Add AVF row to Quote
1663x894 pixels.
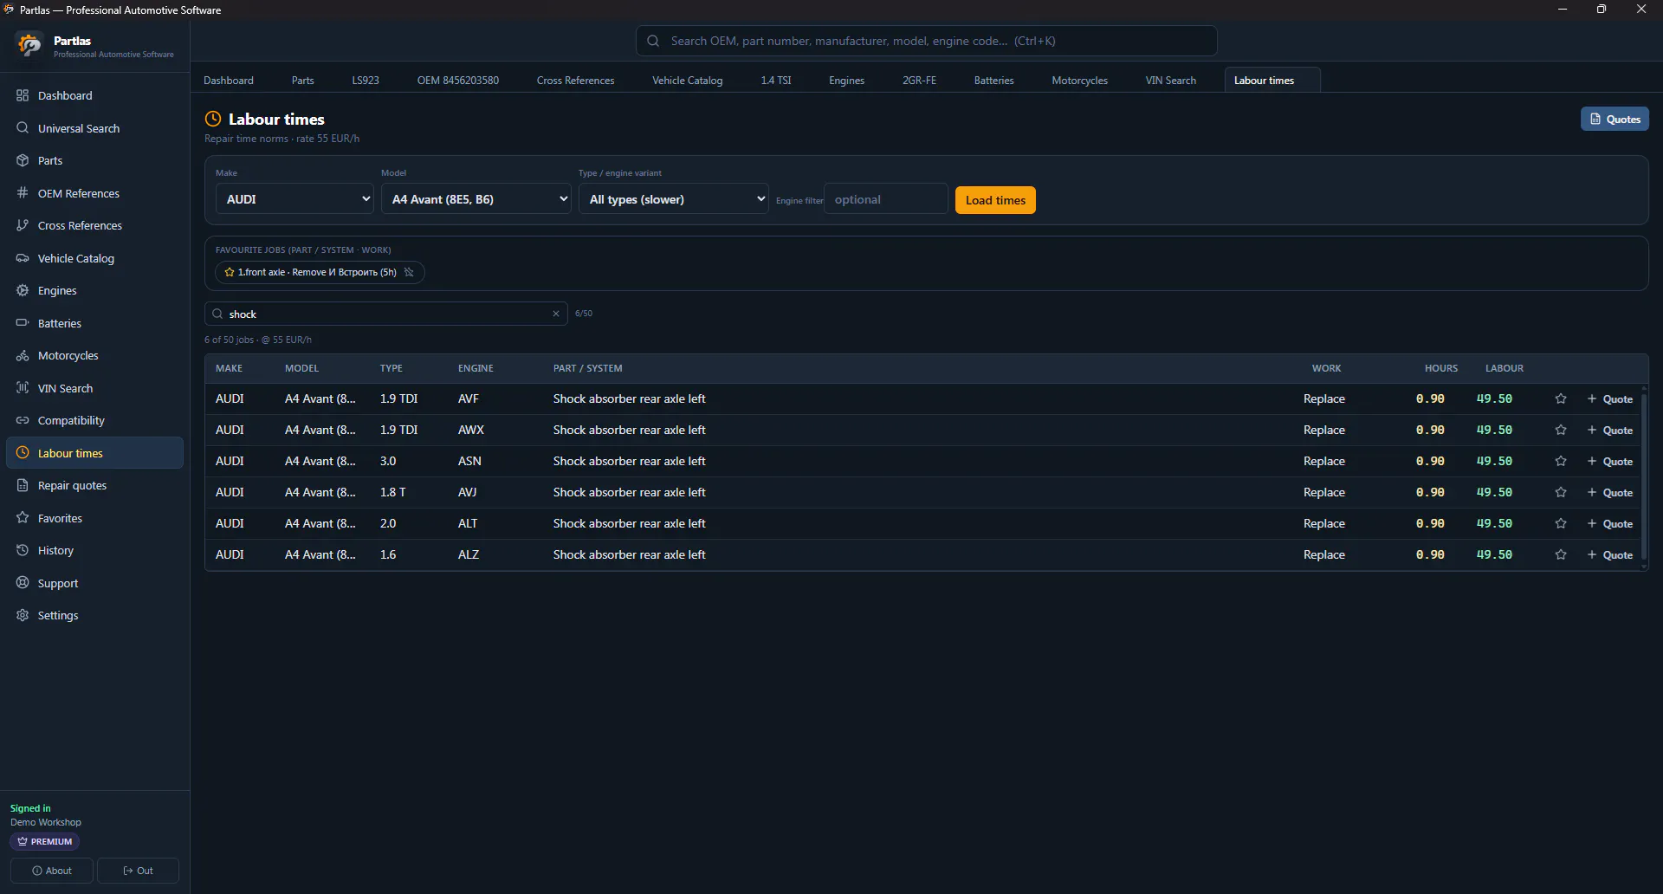pos(1610,399)
